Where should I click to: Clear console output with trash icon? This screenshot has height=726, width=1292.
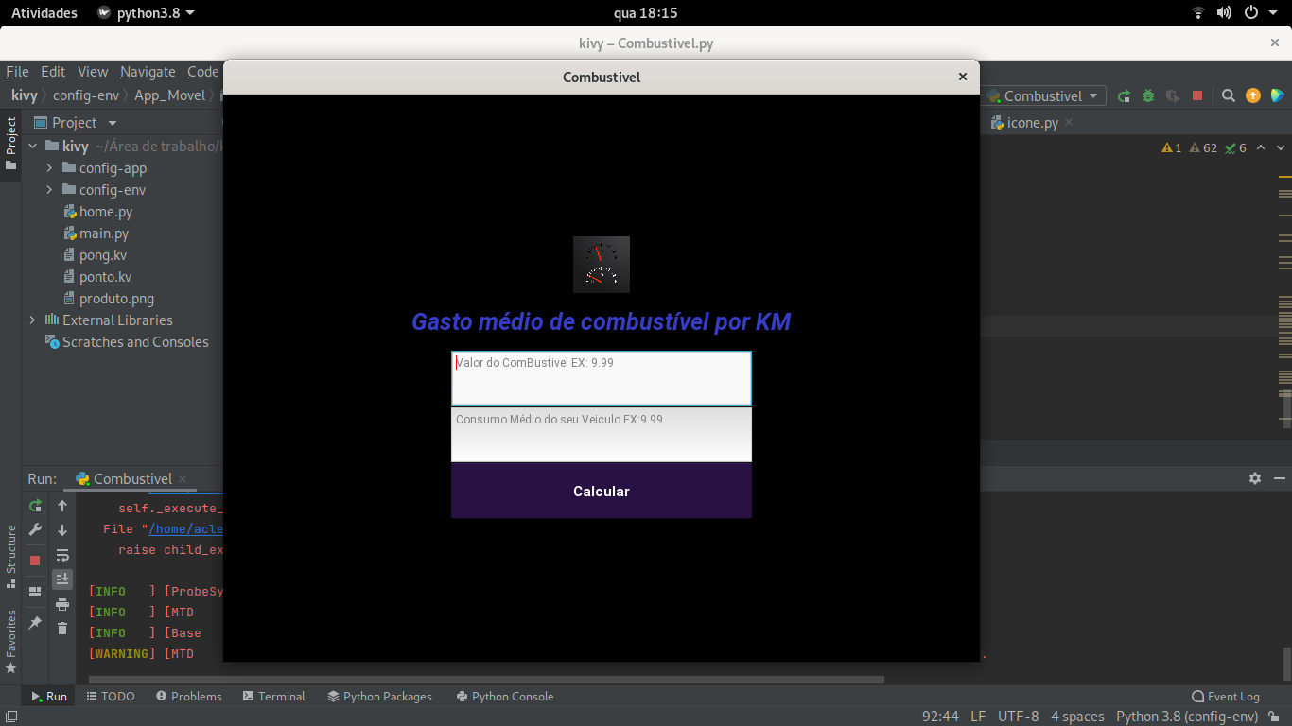click(x=62, y=628)
